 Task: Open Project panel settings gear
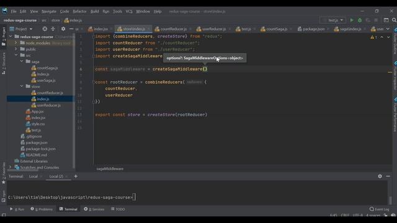pyautogui.click(x=63, y=29)
